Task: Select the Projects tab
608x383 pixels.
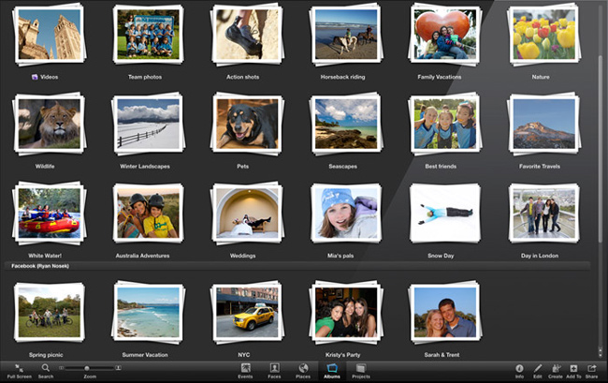Action: pos(360,368)
